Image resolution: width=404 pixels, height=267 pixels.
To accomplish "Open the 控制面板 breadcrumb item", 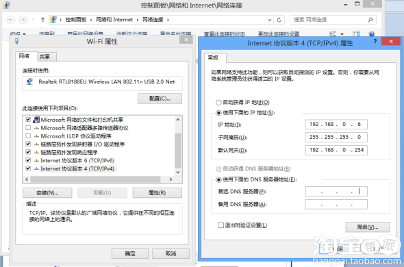I will 76,20.
